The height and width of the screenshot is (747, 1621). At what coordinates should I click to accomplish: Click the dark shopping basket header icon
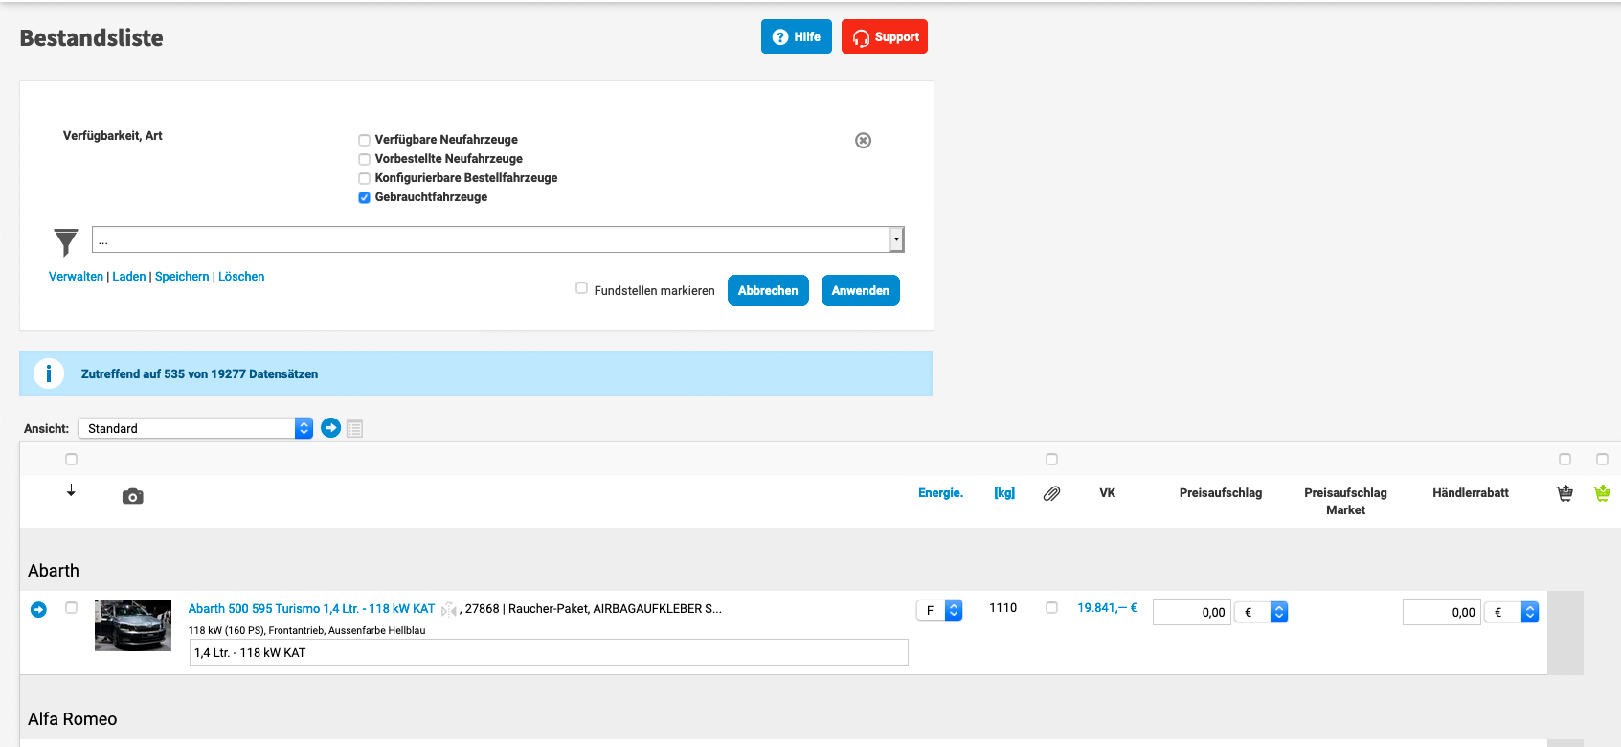click(1565, 493)
